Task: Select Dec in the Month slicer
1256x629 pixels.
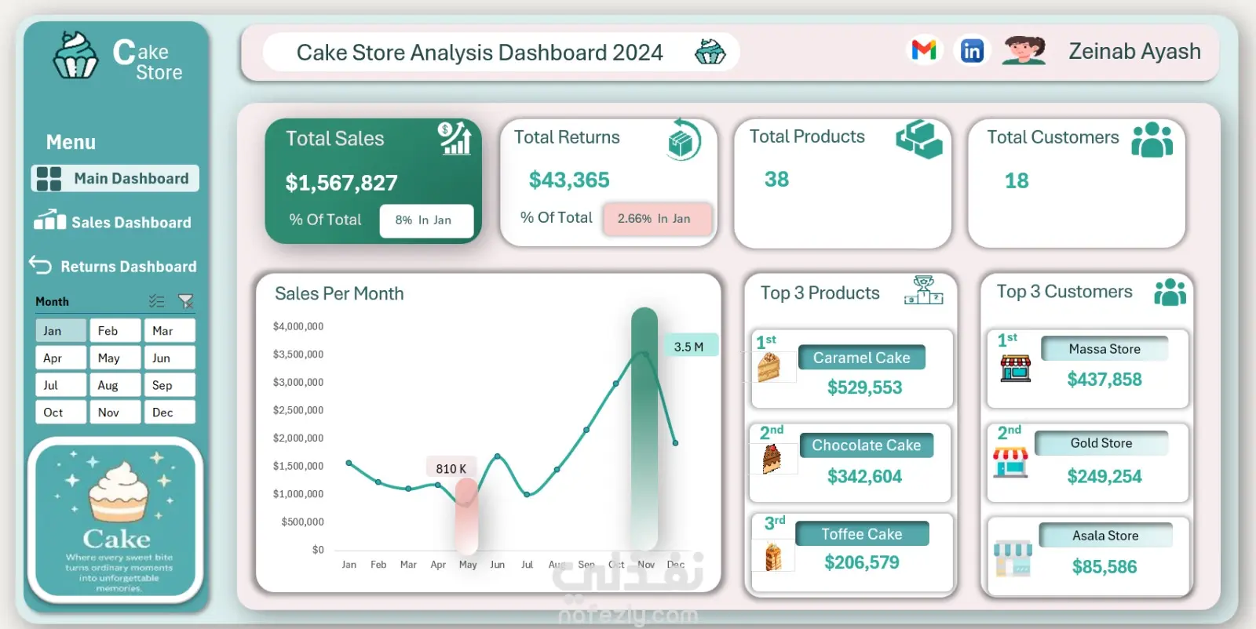Action: (170, 412)
